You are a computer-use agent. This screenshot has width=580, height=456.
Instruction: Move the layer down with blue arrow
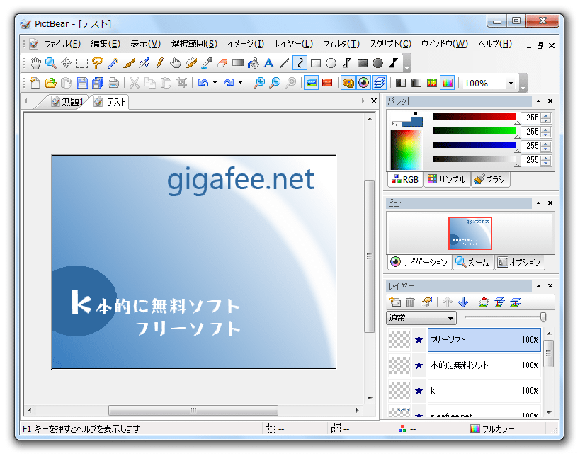point(463,302)
